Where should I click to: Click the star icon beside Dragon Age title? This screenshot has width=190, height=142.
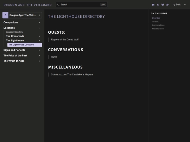pos(5,15)
